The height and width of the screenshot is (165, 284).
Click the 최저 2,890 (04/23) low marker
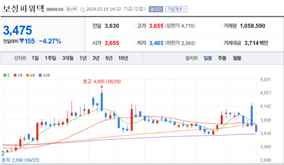20,160
